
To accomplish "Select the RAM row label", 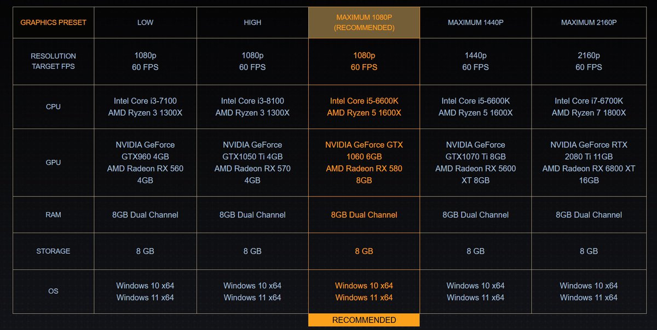I will click(x=53, y=215).
